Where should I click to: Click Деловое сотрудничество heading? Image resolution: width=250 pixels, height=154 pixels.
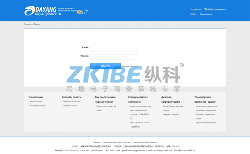click(x=170, y=100)
